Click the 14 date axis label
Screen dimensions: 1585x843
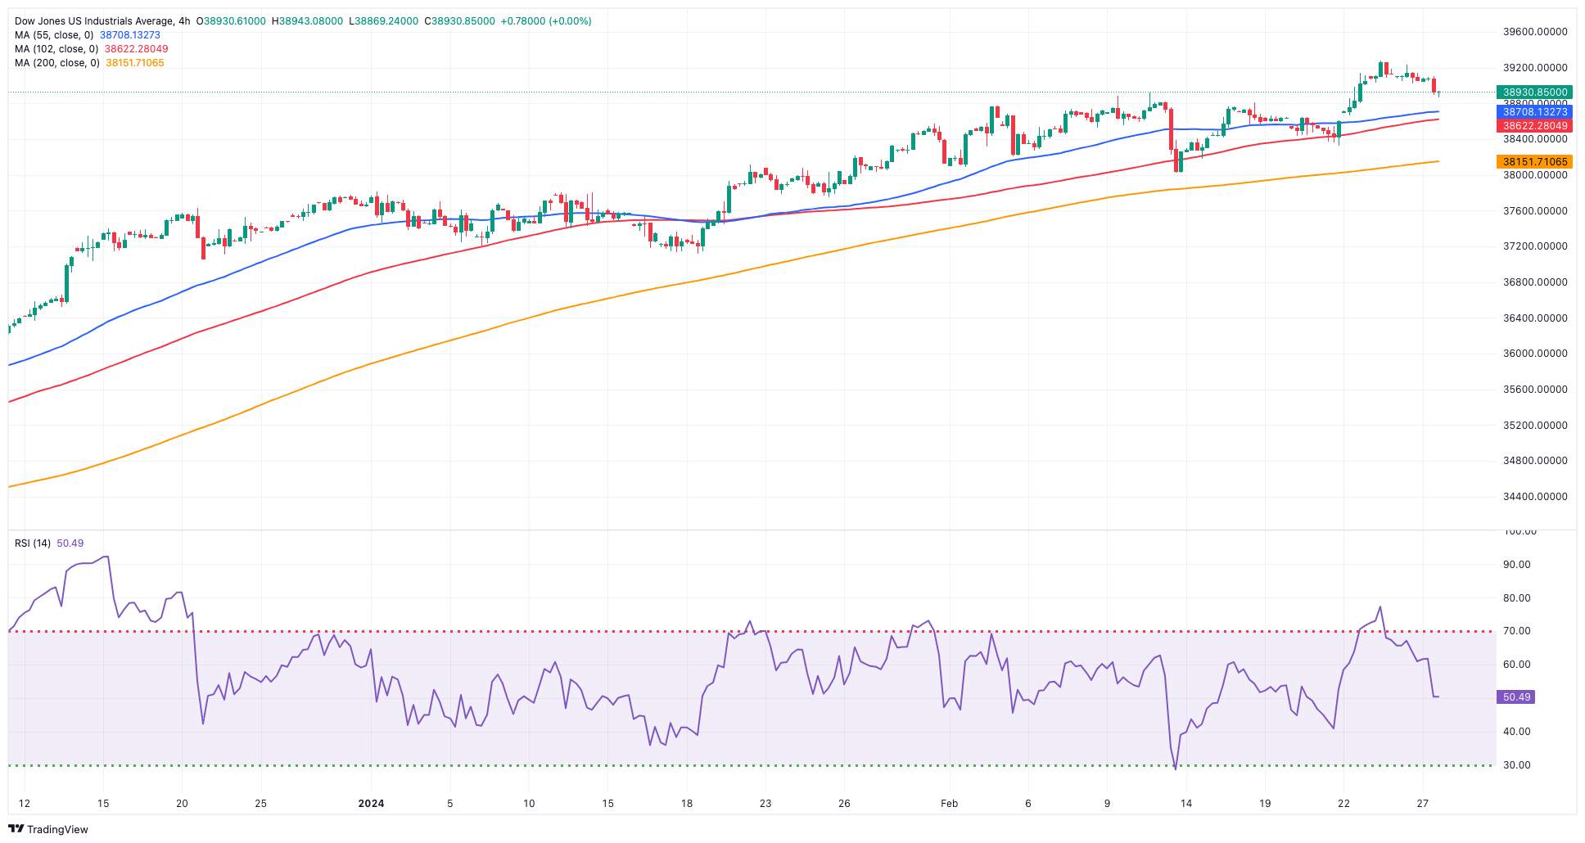coord(1185,804)
